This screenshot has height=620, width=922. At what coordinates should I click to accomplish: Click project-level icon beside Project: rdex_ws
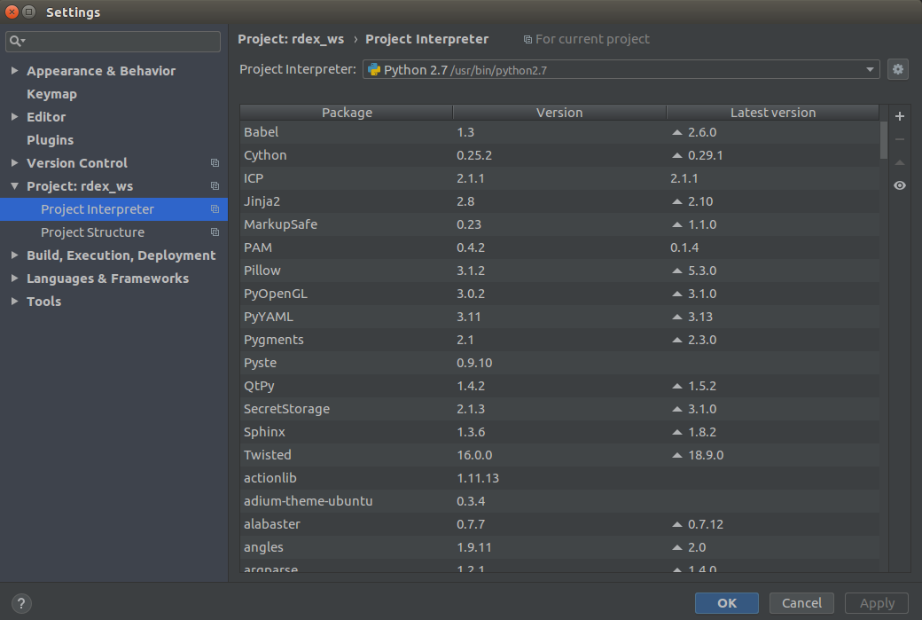[215, 186]
